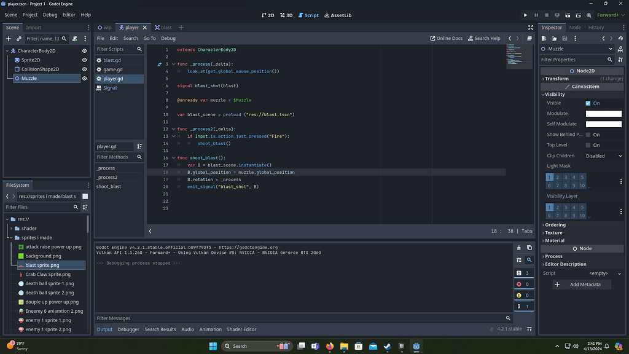Toggle the output search bar
629x354 pixels.
coord(529,260)
